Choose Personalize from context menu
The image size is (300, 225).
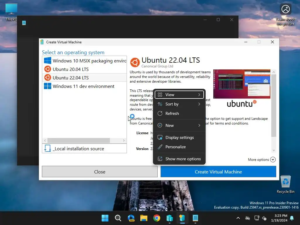(x=179, y=147)
